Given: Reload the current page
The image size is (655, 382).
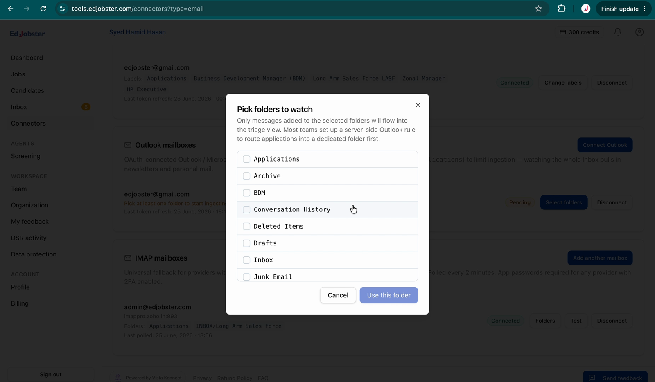Looking at the screenshot, I should coord(43,9).
